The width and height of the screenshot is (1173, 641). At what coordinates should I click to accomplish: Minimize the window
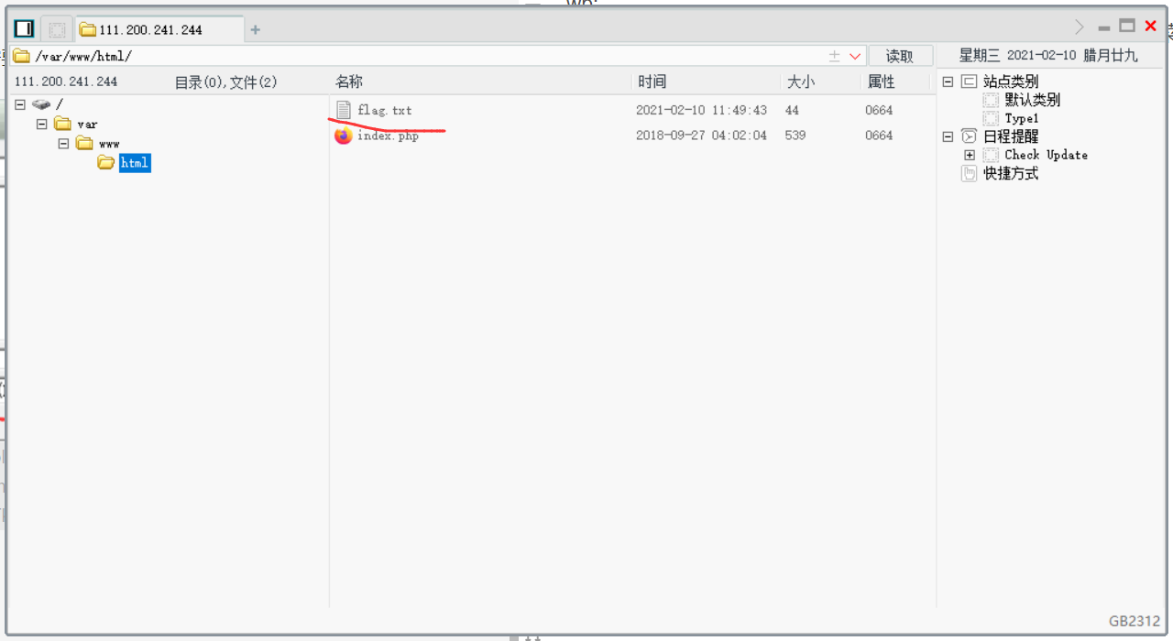(1104, 28)
